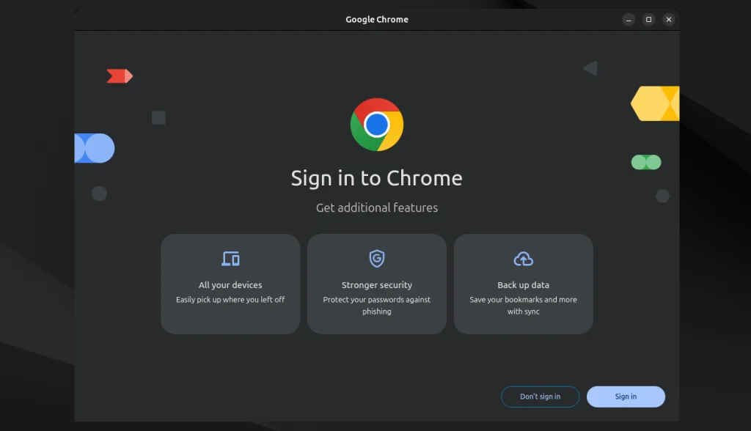
Task: Click the Chrome logo icon
Action: [x=376, y=125]
